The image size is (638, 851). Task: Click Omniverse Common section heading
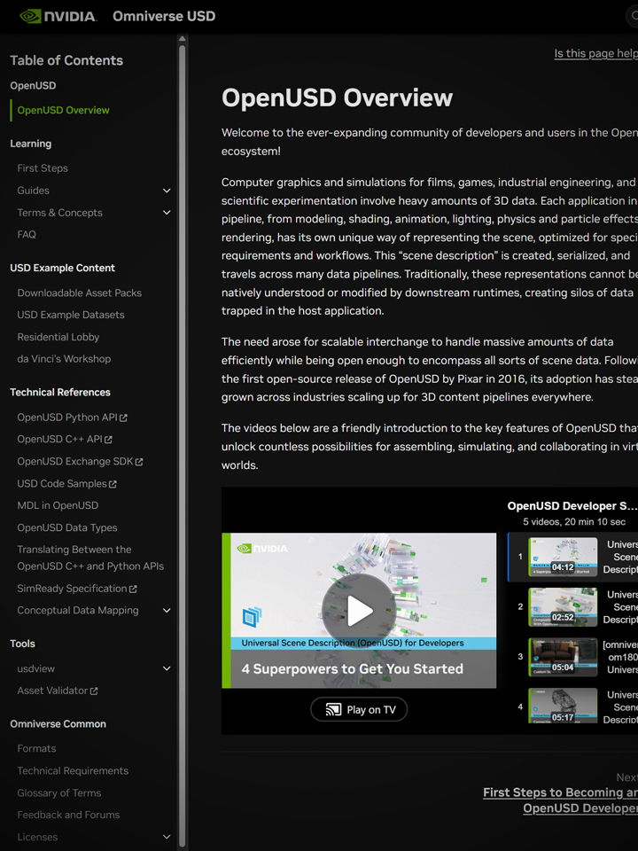click(58, 724)
